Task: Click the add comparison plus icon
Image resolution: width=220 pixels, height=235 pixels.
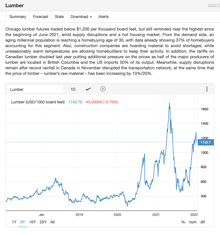Action: click(103, 89)
